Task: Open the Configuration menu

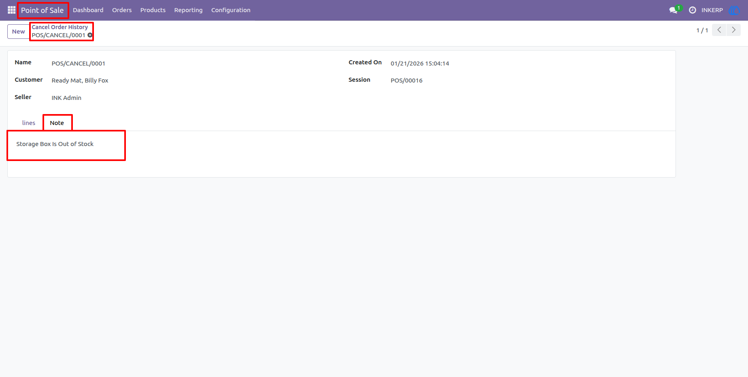Action: pos(231,10)
